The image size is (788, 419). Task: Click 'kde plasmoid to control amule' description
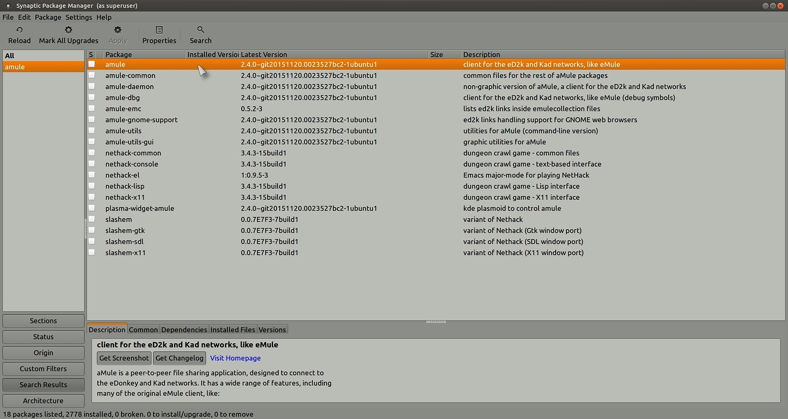512,208
